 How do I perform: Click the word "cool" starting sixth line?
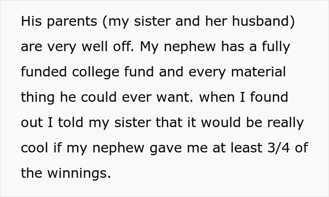point(35,148)
